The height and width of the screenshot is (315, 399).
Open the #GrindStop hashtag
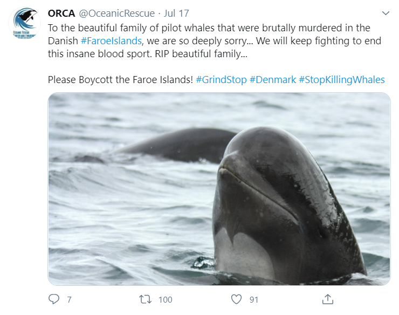[221, 79]
